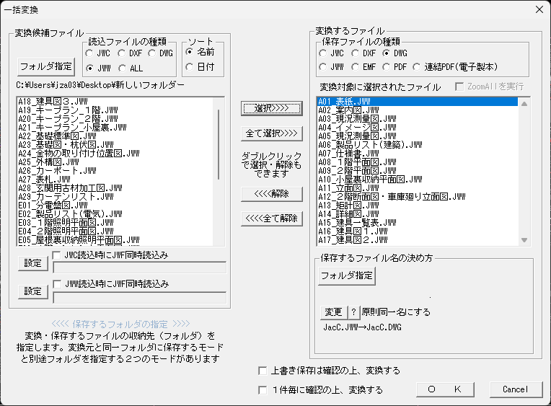Screen dimensions: 551x406
Task: Choose PDF as the 保存ファイルの種類
Action: [388, 67]
